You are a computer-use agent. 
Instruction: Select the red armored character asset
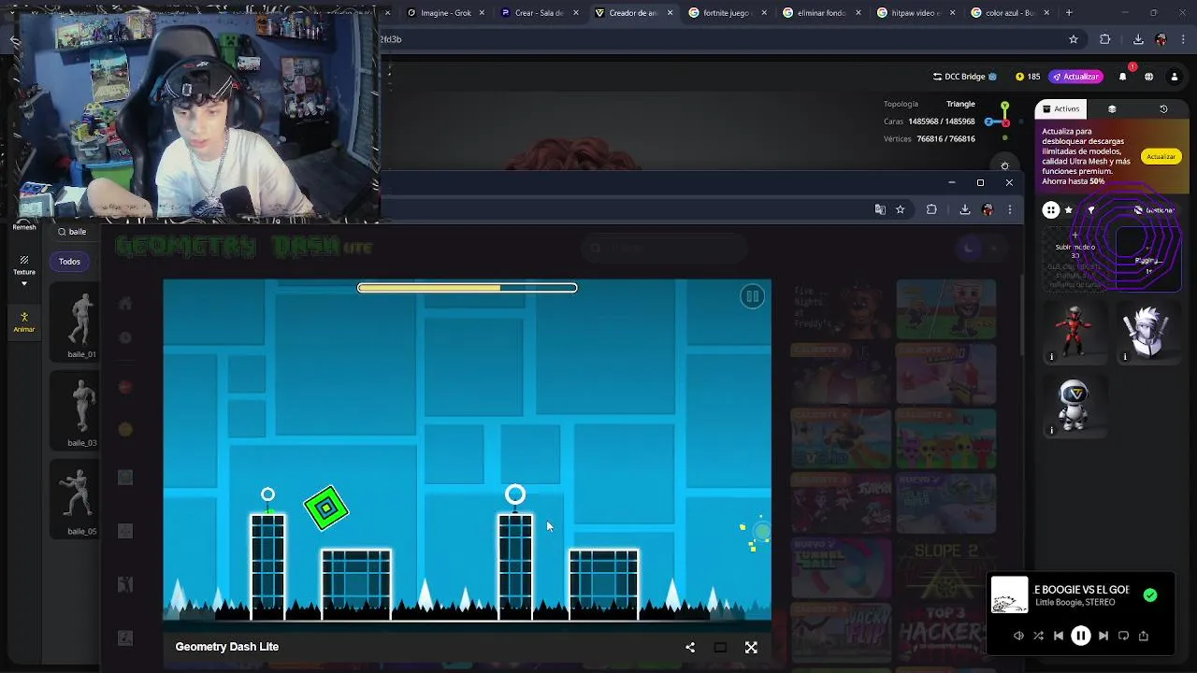pos(1074,332)
